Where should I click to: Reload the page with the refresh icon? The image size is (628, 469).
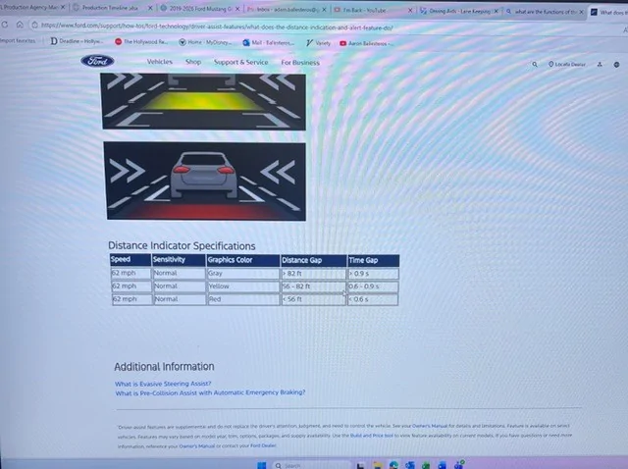[5, 24]
